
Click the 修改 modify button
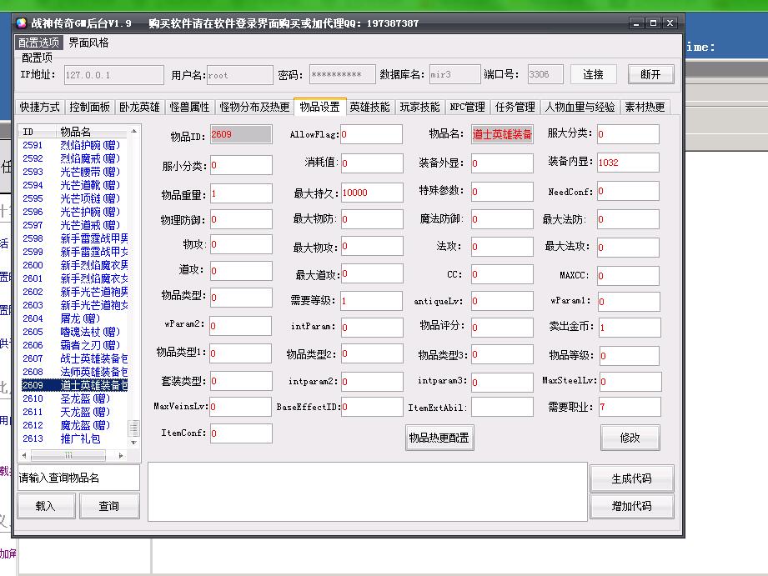(630, 437)
